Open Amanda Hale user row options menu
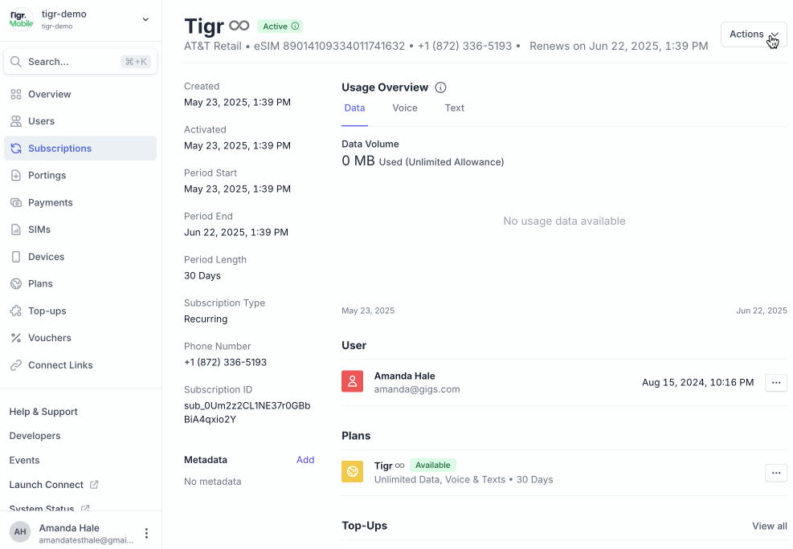The height and width of the screenshot is (549, 793). coord(776,383)
